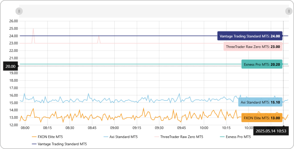Click the FXON Elite MT5: 13.00 tooltip
This screenshot has width=294, height=149.
coord(262,118)
